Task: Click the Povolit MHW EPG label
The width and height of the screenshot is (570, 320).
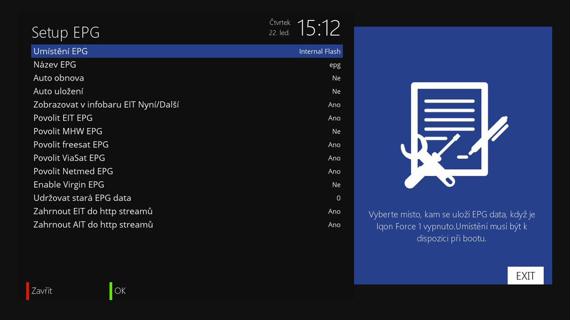Action: coord(68,131)
